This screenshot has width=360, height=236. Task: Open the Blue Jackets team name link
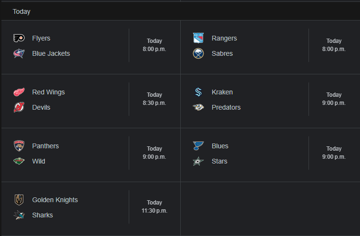(x=51, y=53)
